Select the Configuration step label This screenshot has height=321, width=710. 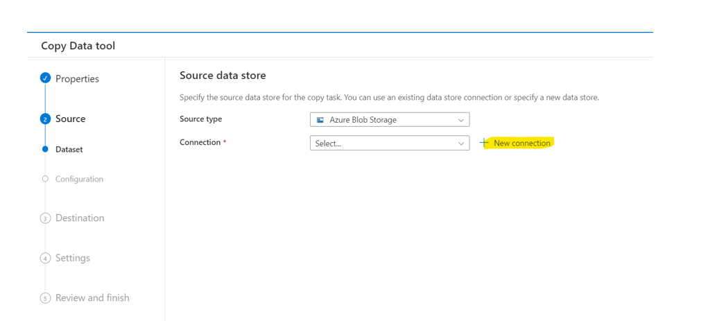[79, 179]
